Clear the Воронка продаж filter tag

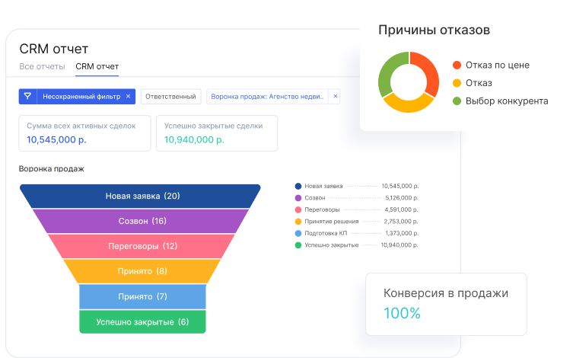point(336,97)
